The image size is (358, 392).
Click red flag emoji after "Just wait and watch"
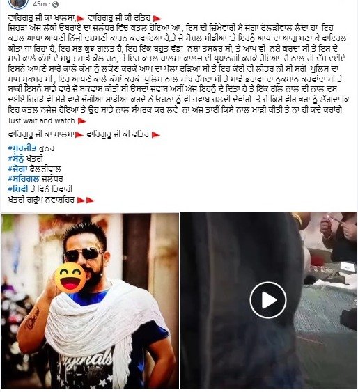(x=81, y=121)
